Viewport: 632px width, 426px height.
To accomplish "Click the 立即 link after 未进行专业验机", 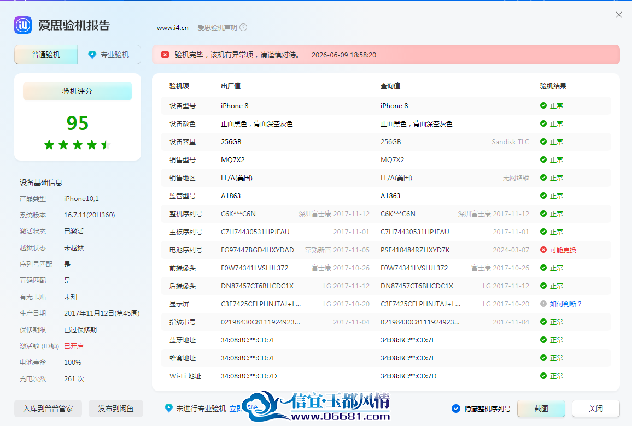I will [236, 409].
